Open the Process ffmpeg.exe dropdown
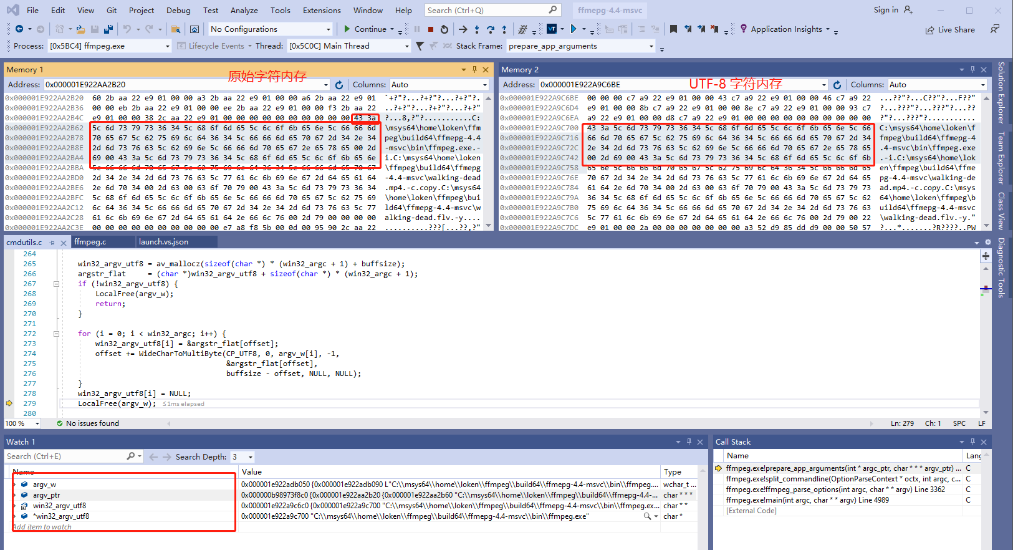This screenshot has width=1013, height=550. (x=167, y=46)
